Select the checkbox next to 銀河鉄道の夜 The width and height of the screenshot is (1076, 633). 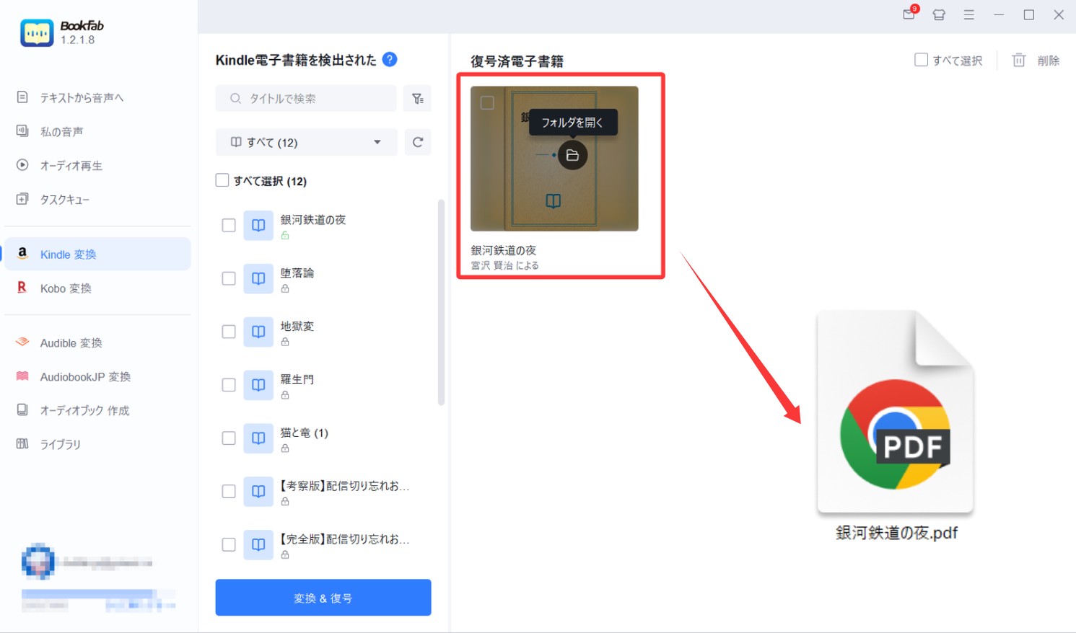coord(228,225)
